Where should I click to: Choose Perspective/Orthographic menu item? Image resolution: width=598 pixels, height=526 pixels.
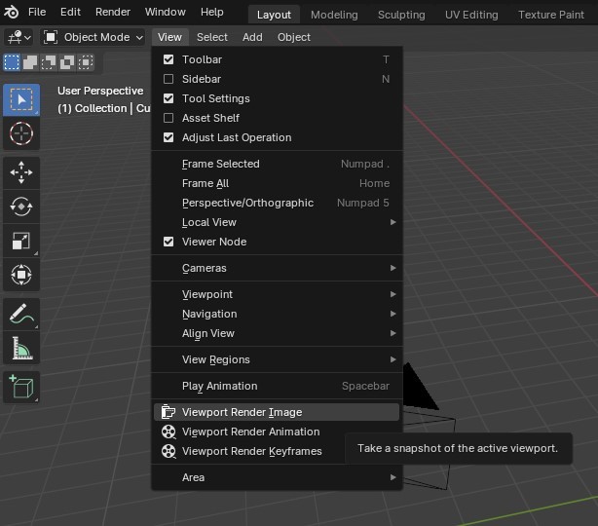(x=277, y=203)
